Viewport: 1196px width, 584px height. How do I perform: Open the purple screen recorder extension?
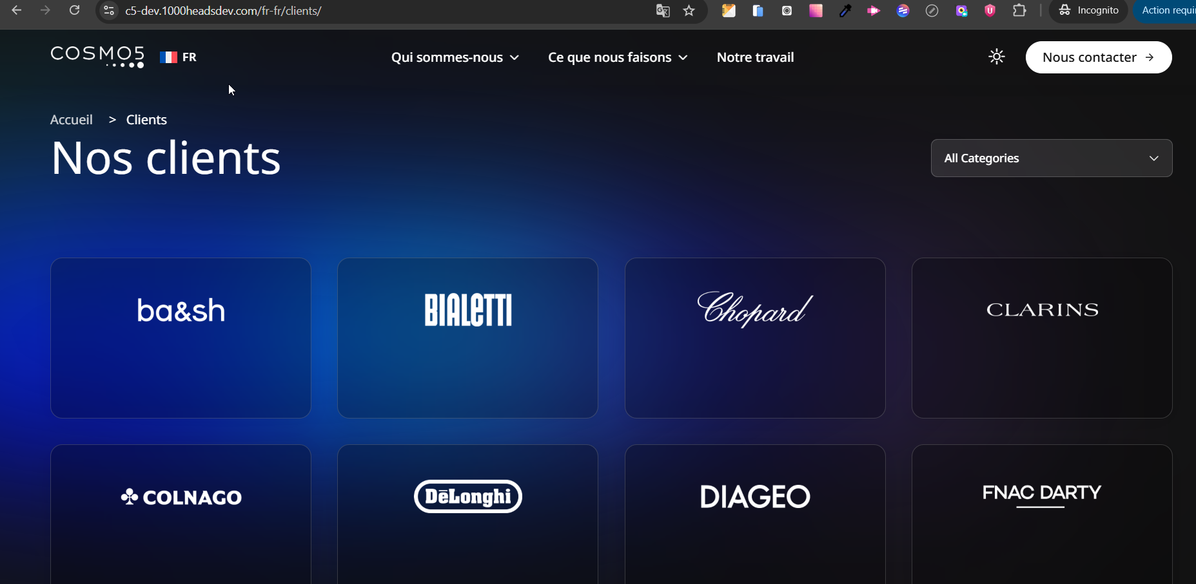(x=961, y=11)
